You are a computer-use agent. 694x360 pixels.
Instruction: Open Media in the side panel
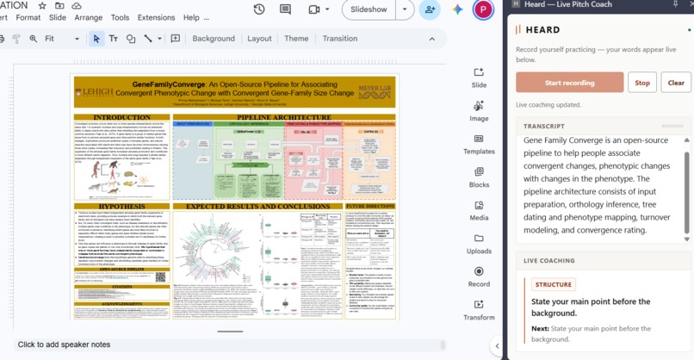click(x=479, y=211)
